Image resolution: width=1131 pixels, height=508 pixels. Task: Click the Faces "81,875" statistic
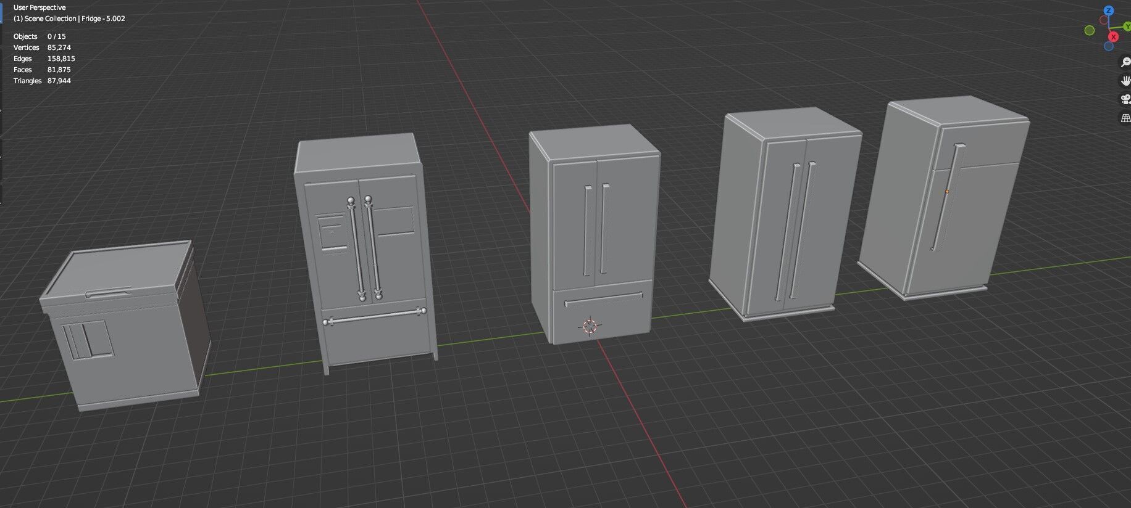[59, 70]
